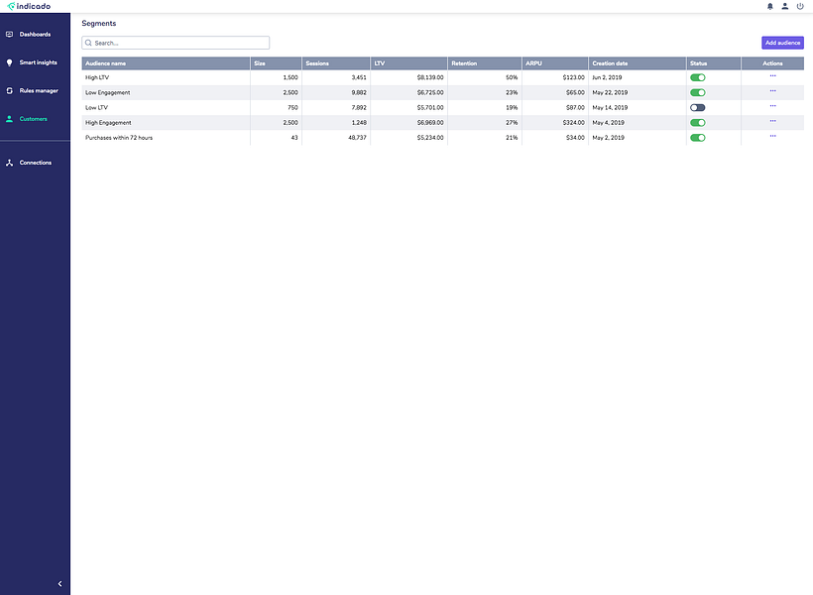Open actions menu for High LTV

pyautogui.click(x=772, y=76)
